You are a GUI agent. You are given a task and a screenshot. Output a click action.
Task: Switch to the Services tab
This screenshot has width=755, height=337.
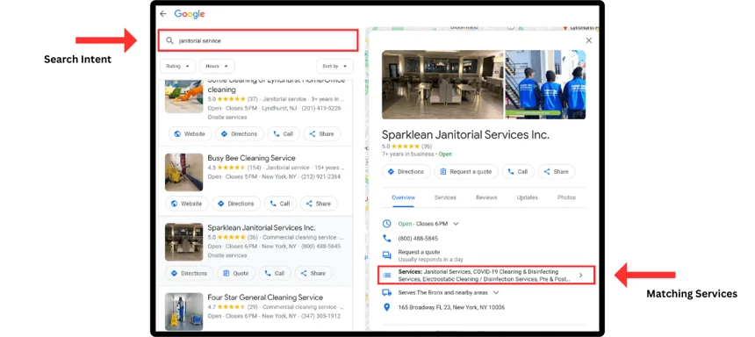(x=445, y=197)
